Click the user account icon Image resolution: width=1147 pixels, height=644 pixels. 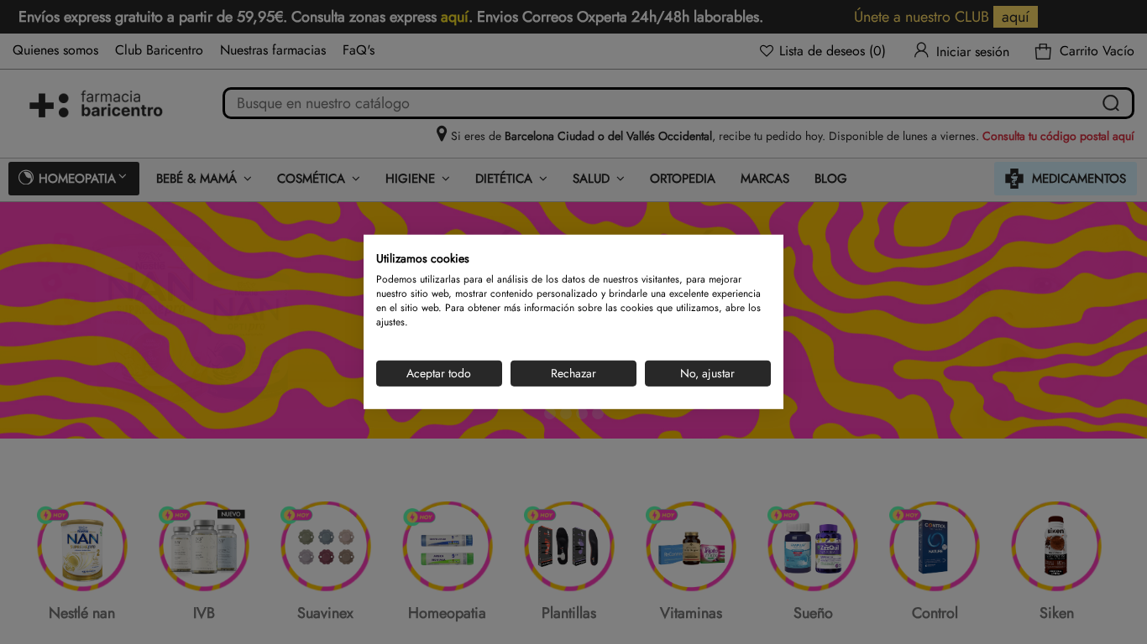coord(921,50)
